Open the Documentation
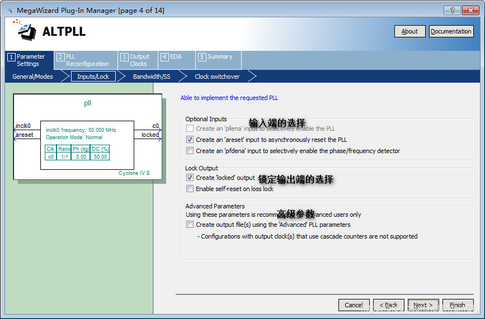The image size is (485, 319). [x=451, y=31]
